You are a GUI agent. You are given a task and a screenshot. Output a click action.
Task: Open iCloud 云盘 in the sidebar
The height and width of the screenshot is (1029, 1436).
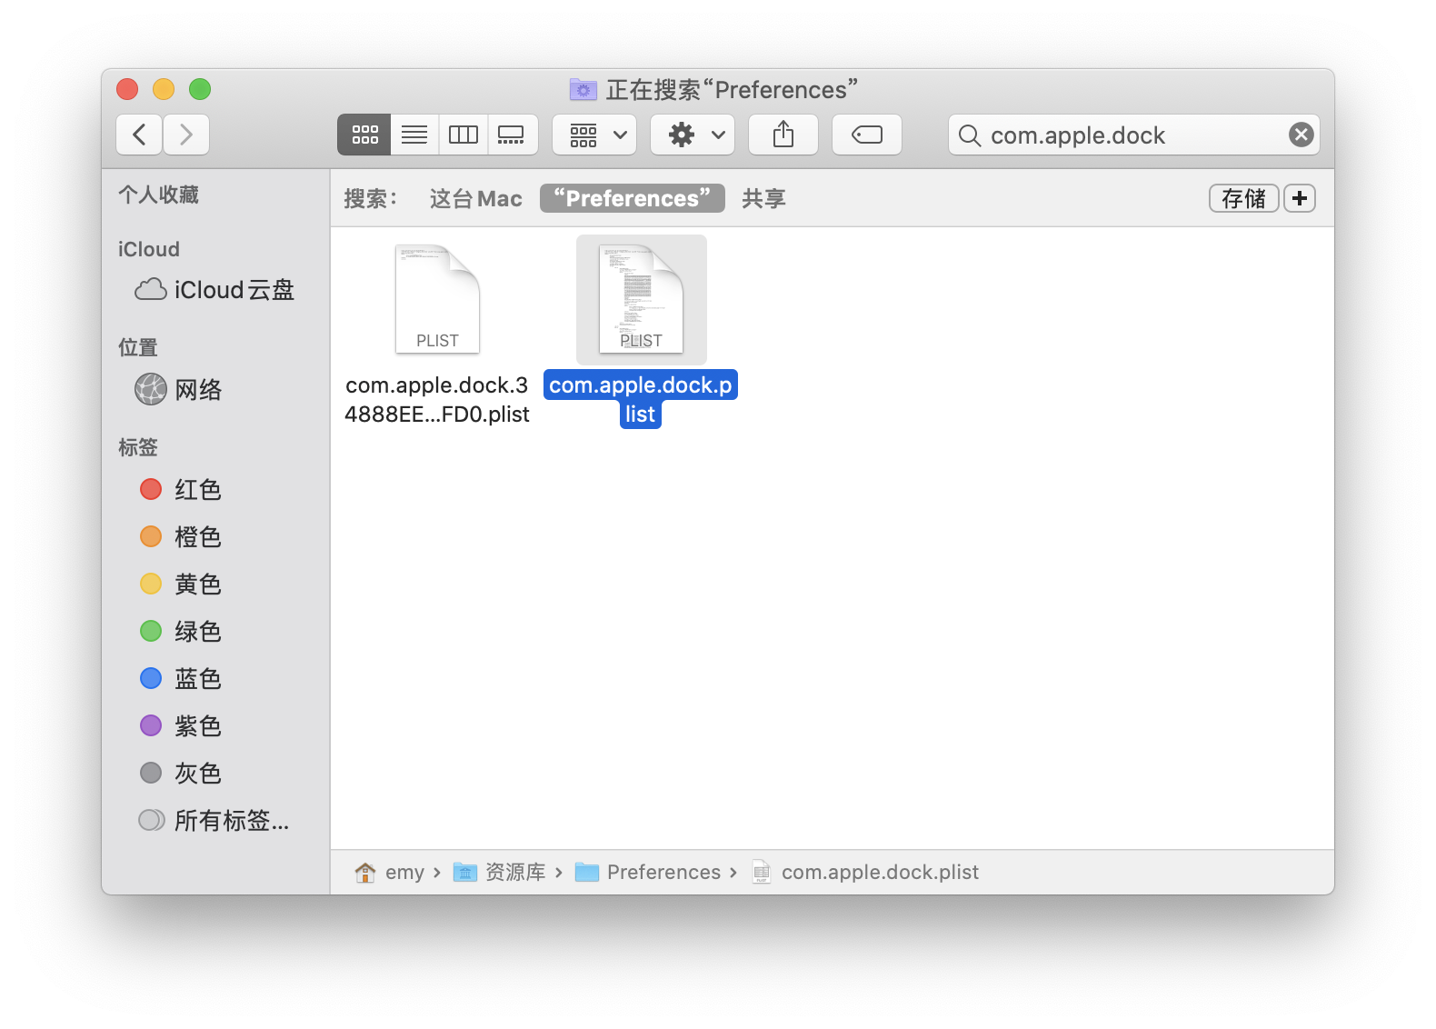pyautogui.click(x=215, y=290)
